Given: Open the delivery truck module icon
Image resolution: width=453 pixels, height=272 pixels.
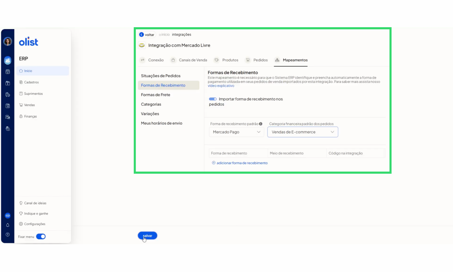Looking at the screenshot, I should pyautogui.click(x=8, y=95).
